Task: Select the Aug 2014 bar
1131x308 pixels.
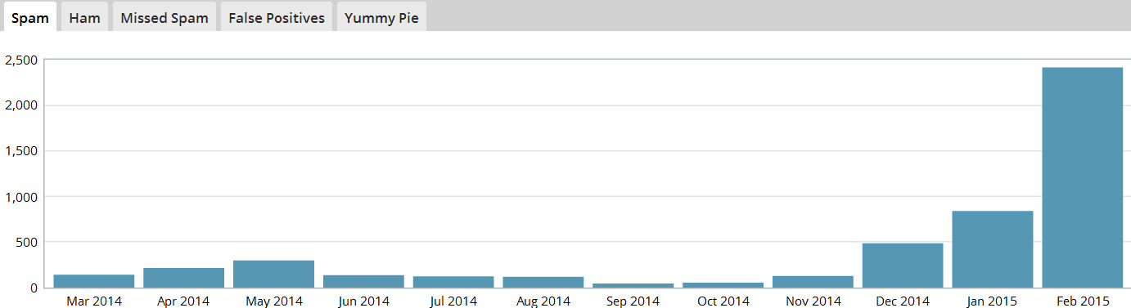Action: (543, 282)
